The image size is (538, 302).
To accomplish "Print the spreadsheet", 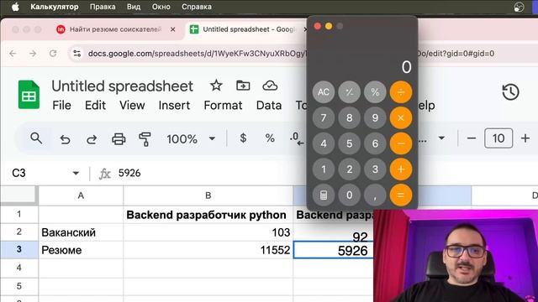I will pos(119,139).
